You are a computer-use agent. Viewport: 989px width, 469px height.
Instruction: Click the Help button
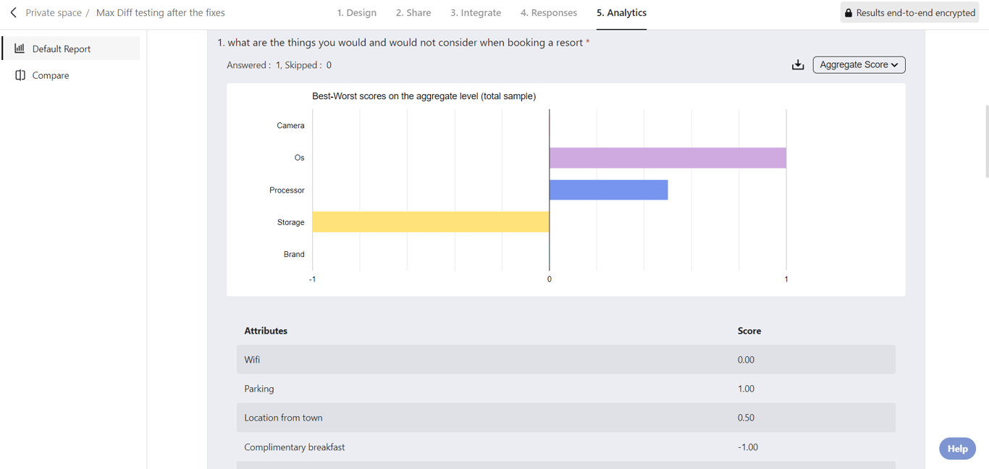(x=957, y=449)
